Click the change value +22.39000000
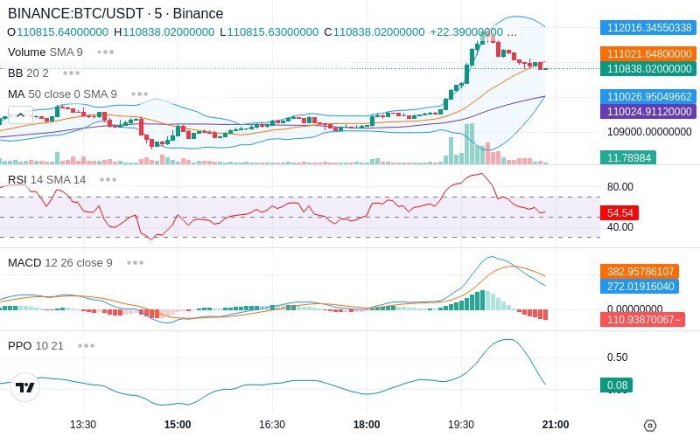The image size is (700, 437). tap(466, 32)
